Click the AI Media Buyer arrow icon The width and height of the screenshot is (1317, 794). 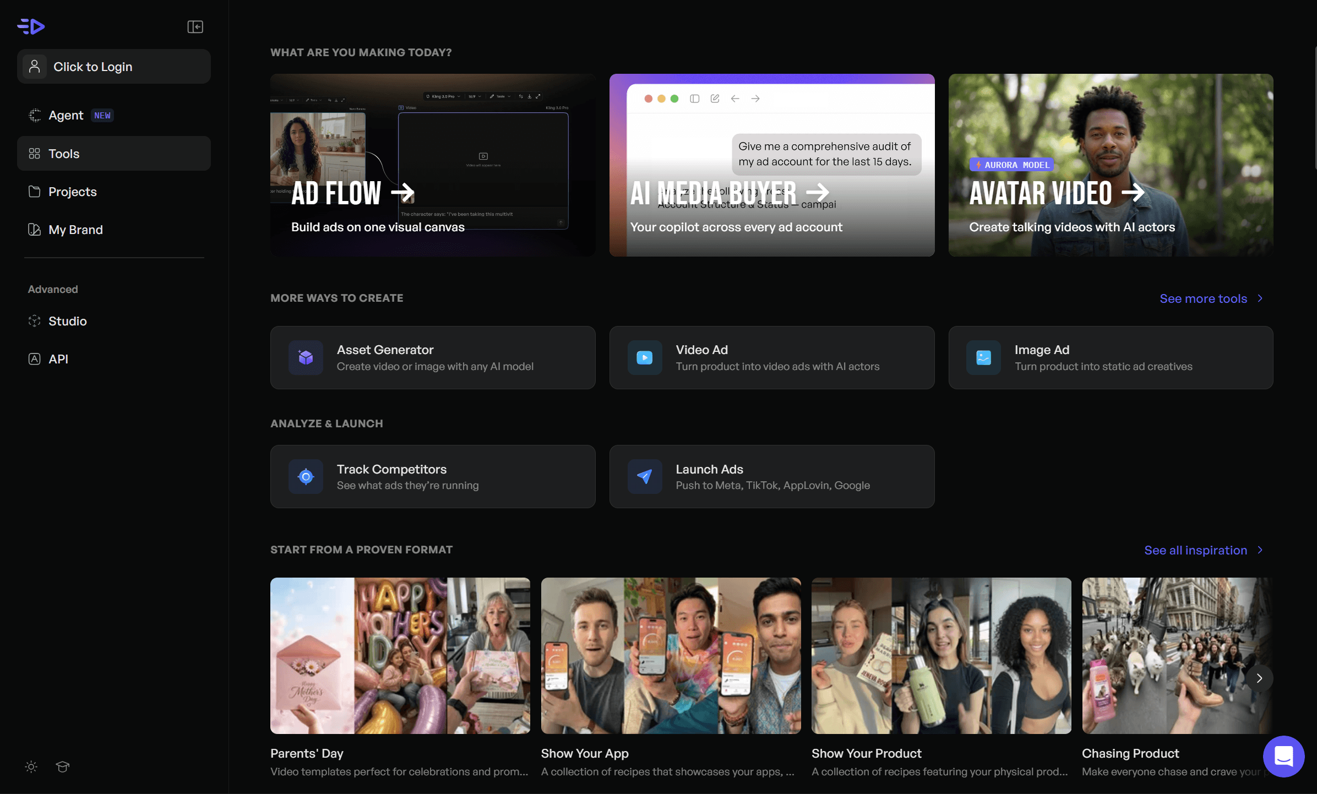[818, 193]
